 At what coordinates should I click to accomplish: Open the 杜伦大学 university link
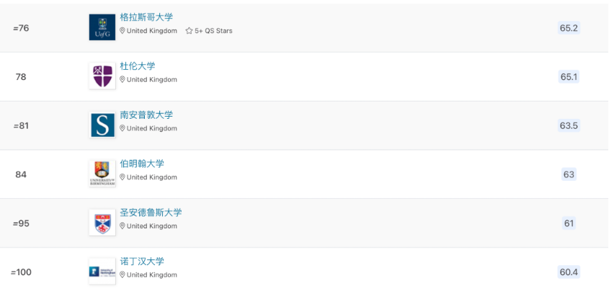[x=138, y=66]
